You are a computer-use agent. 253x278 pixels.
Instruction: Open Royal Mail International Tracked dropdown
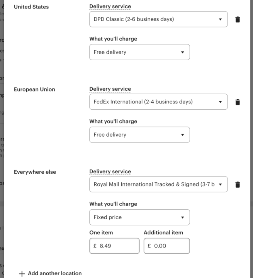pyautogui.click(x=158, y=185)
